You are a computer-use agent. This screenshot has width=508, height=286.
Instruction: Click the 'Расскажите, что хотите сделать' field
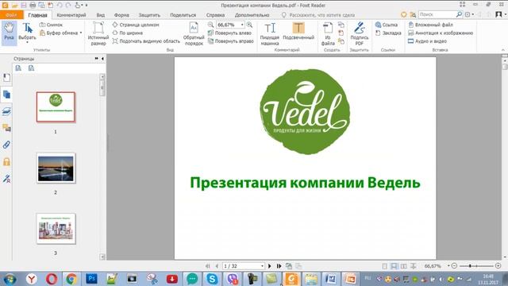pyautogui.click(x=321, y=15)
